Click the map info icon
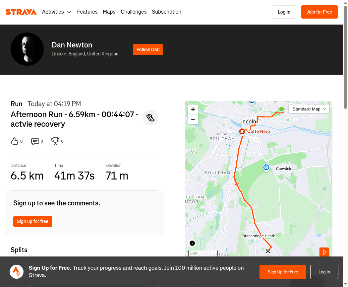 (192, 243)
